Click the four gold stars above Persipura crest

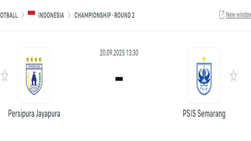(34, 59)
